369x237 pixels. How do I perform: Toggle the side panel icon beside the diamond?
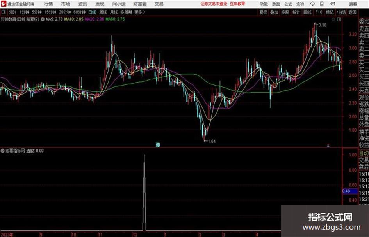339,19
